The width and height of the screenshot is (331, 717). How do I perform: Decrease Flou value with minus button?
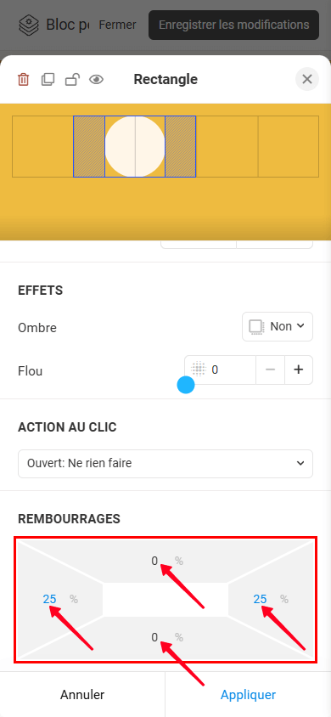(x=270, y=370)
